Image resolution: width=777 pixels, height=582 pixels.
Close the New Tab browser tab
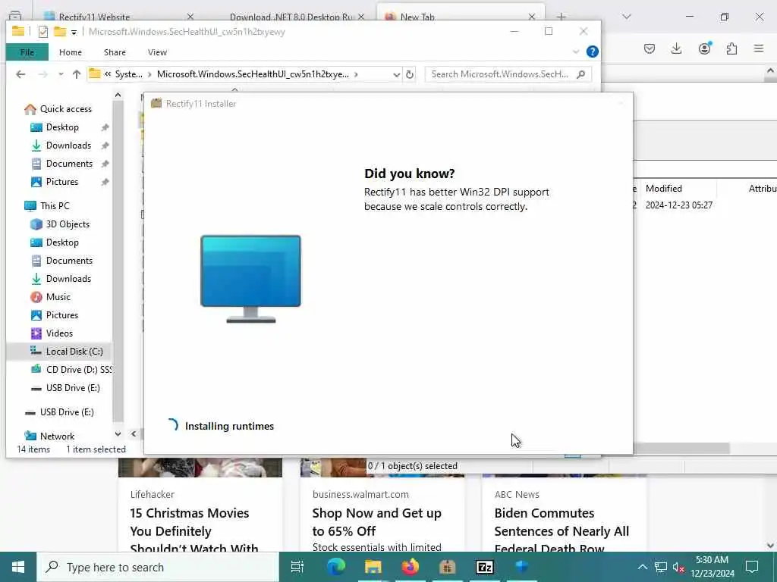(532, 17)
